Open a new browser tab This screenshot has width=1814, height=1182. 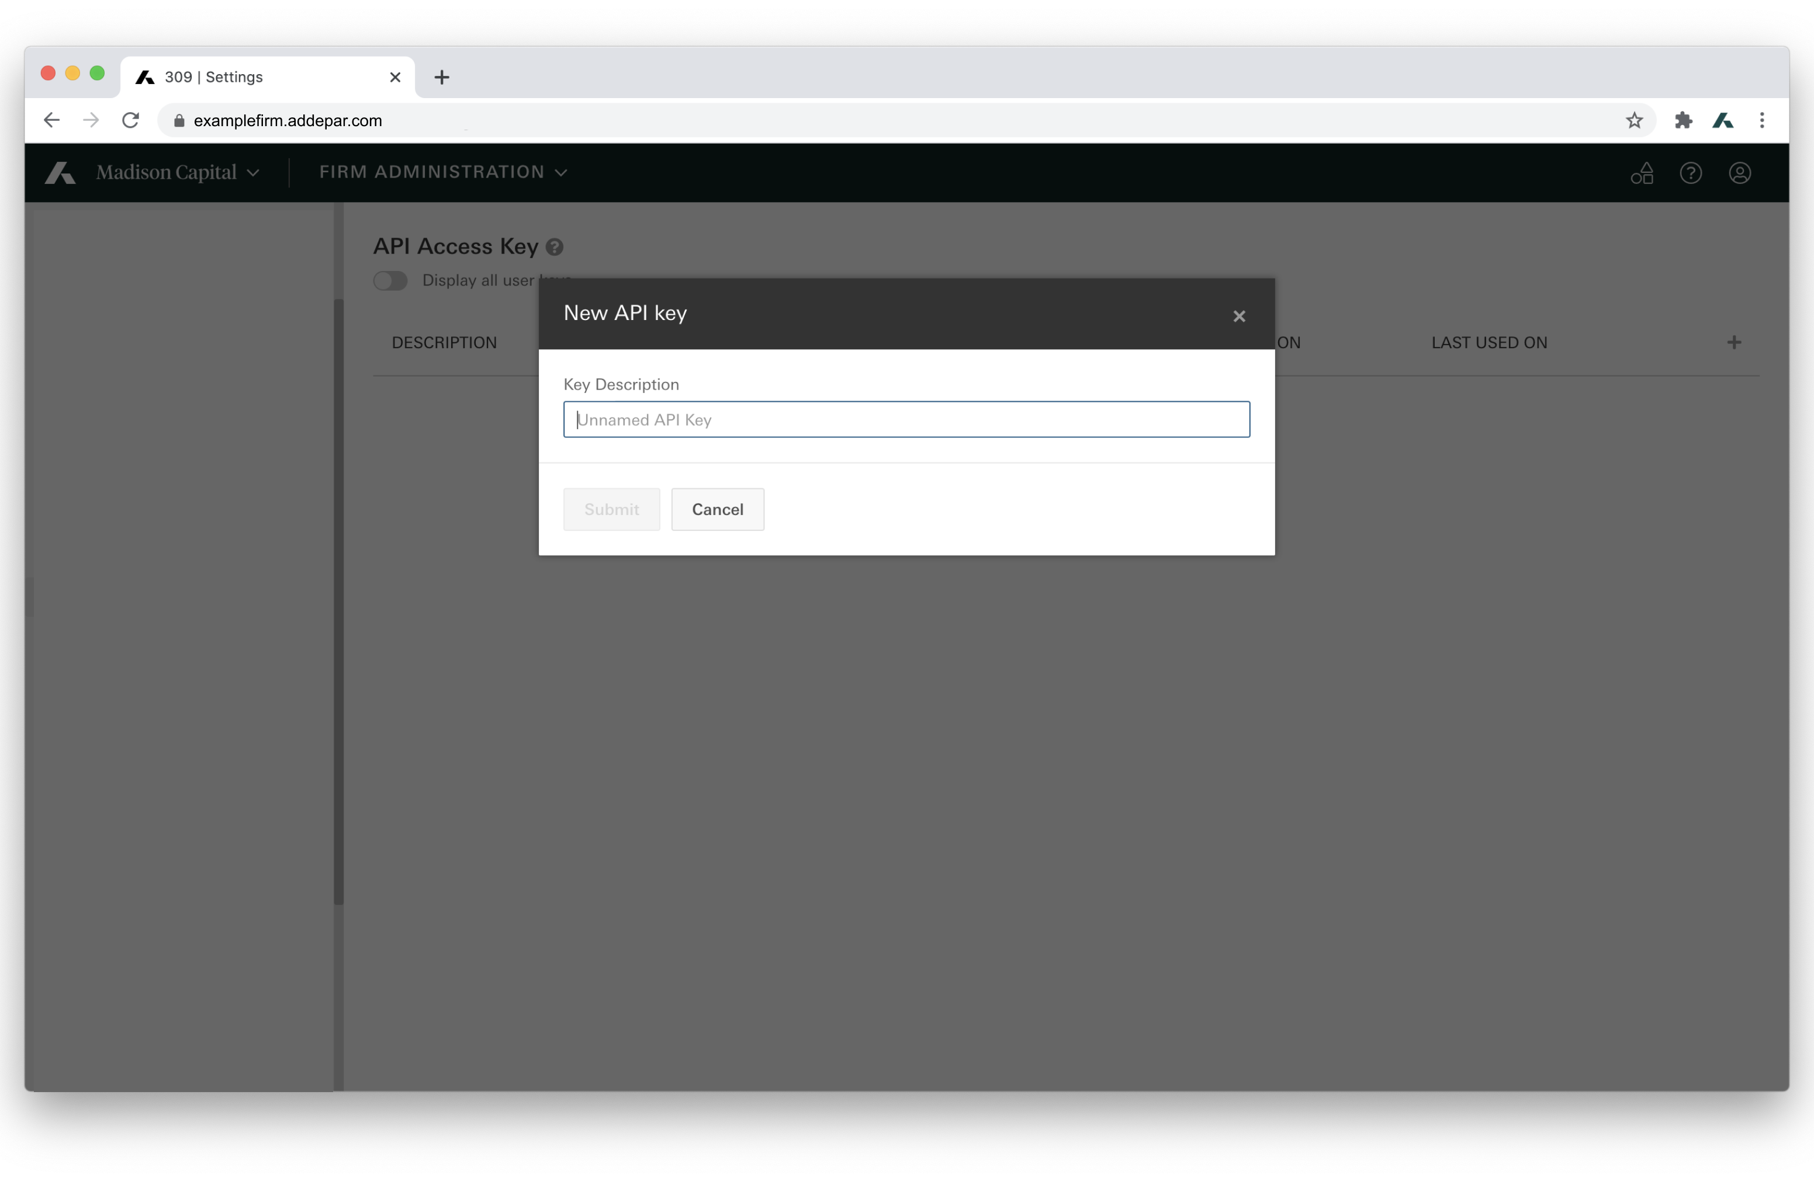click(x=441, y=77)
